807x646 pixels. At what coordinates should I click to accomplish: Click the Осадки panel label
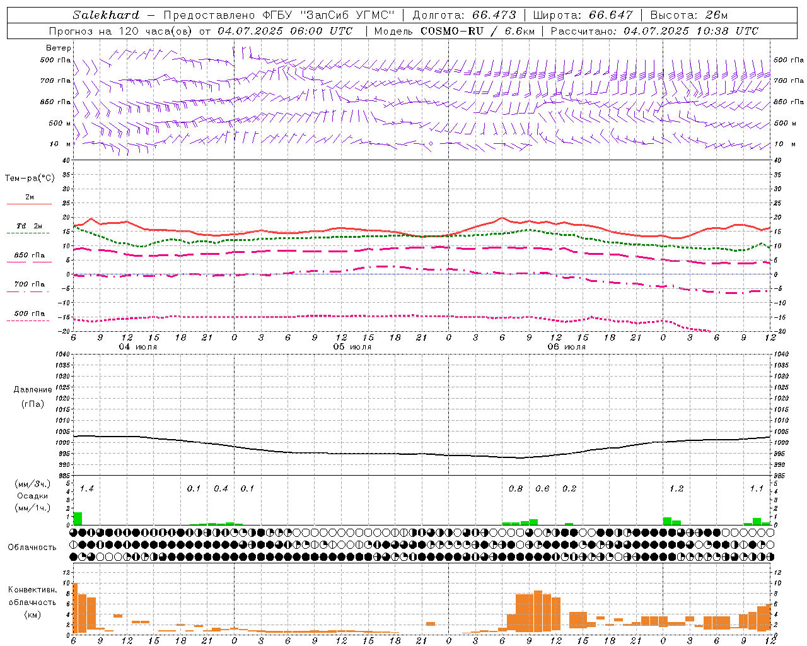click(33, 496)
